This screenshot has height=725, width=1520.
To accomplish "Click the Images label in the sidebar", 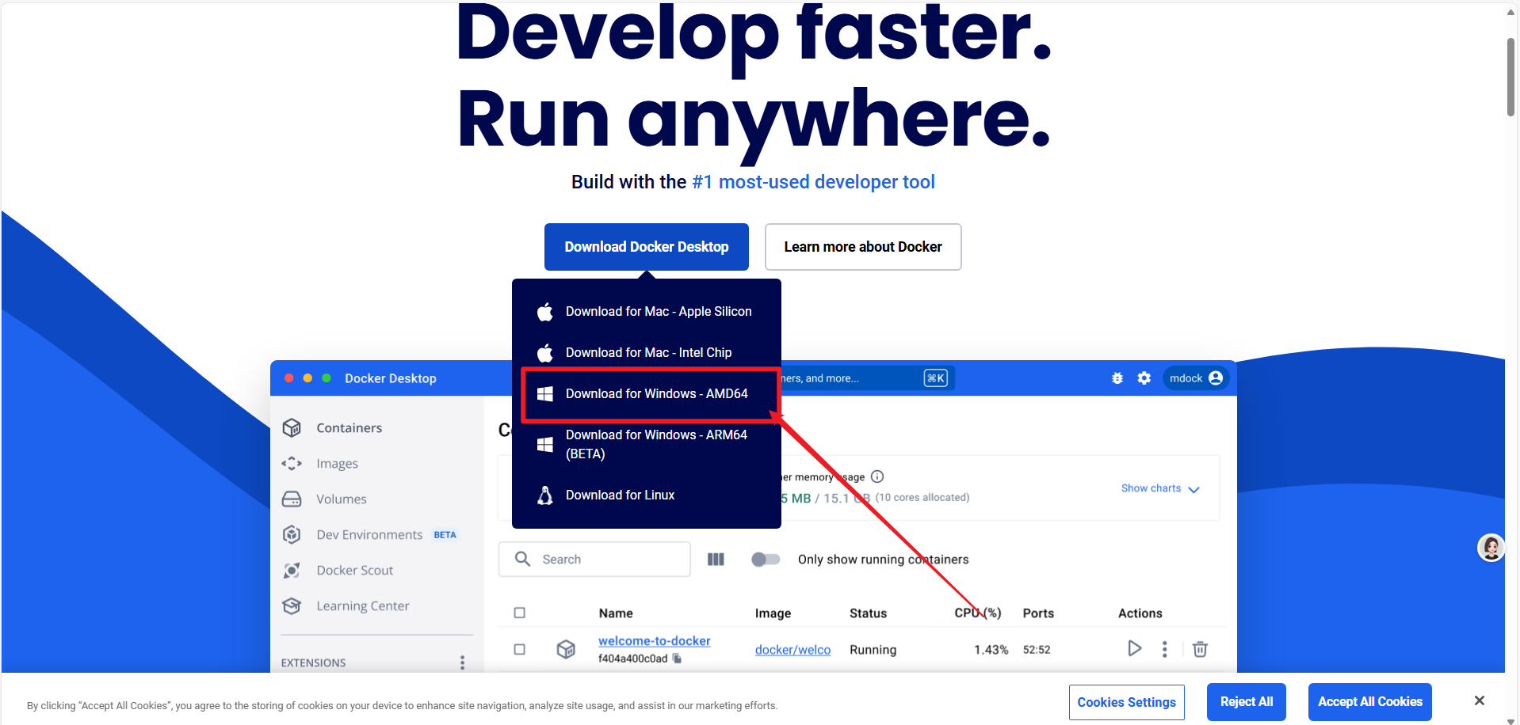I will point(338,464).
